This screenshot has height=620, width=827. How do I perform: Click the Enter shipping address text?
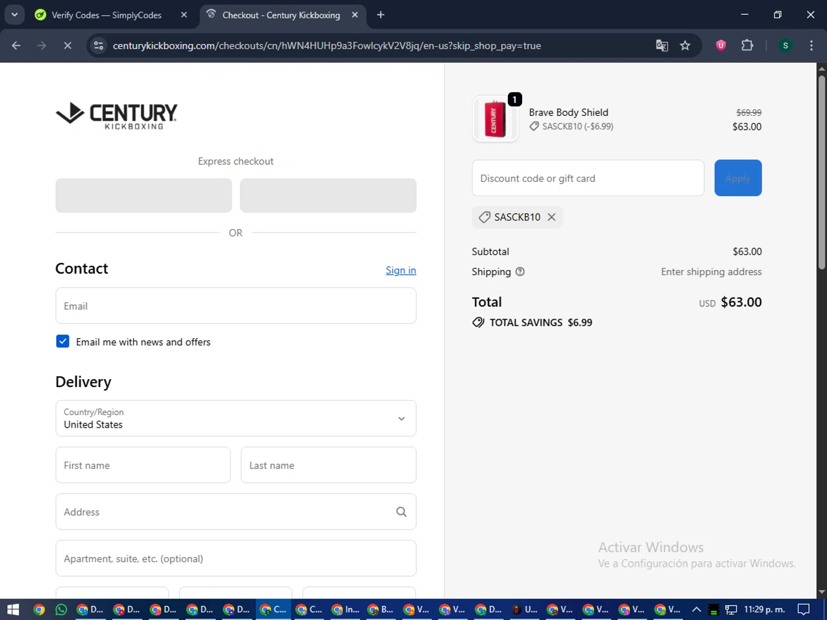coord(711,272)
